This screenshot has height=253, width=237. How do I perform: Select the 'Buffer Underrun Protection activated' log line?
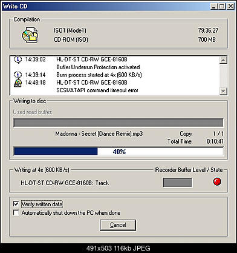click(x=98, y=67)
